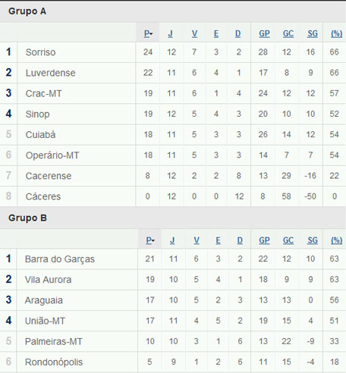Click the J column header in Grupo B

(172, 240)
